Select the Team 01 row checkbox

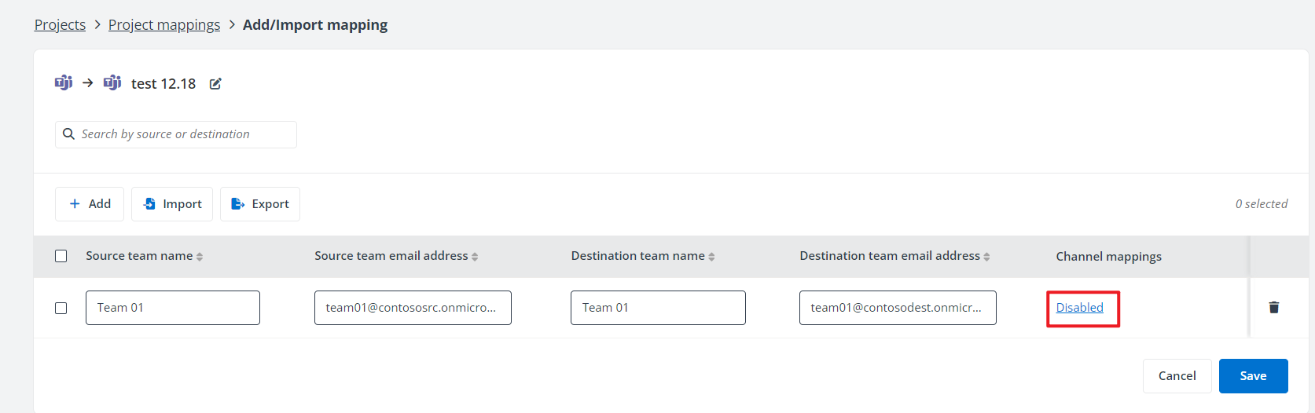[x=61, y=308]
